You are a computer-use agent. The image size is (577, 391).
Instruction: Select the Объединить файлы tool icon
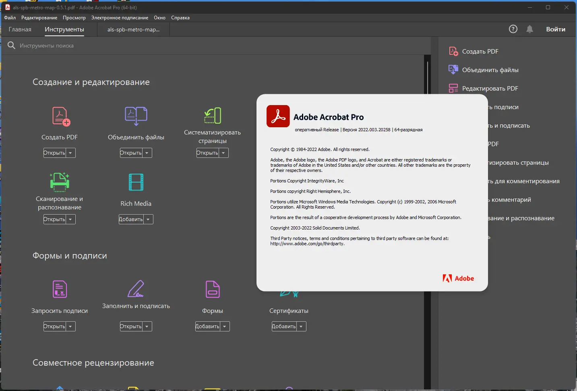click(136, 116)
